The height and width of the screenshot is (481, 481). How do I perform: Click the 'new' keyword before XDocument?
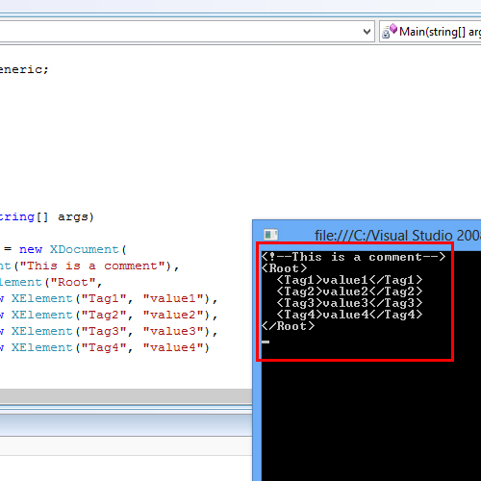31,249
